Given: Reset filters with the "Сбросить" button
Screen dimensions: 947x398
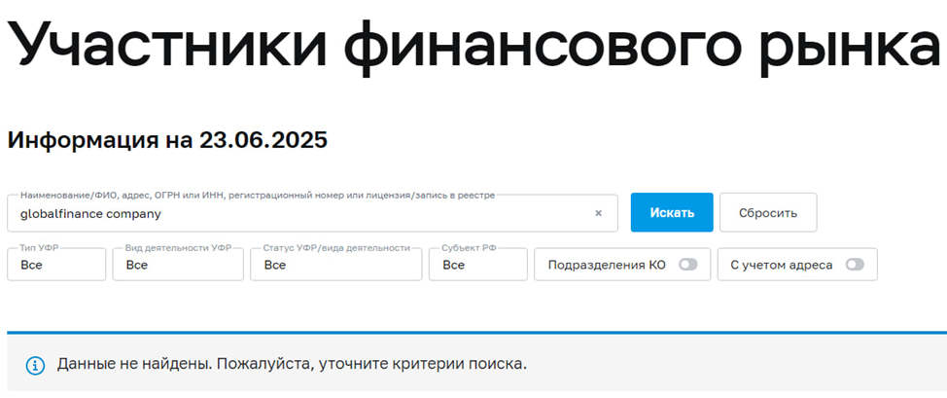Looking at the screenshot, I should click(767, 213).
